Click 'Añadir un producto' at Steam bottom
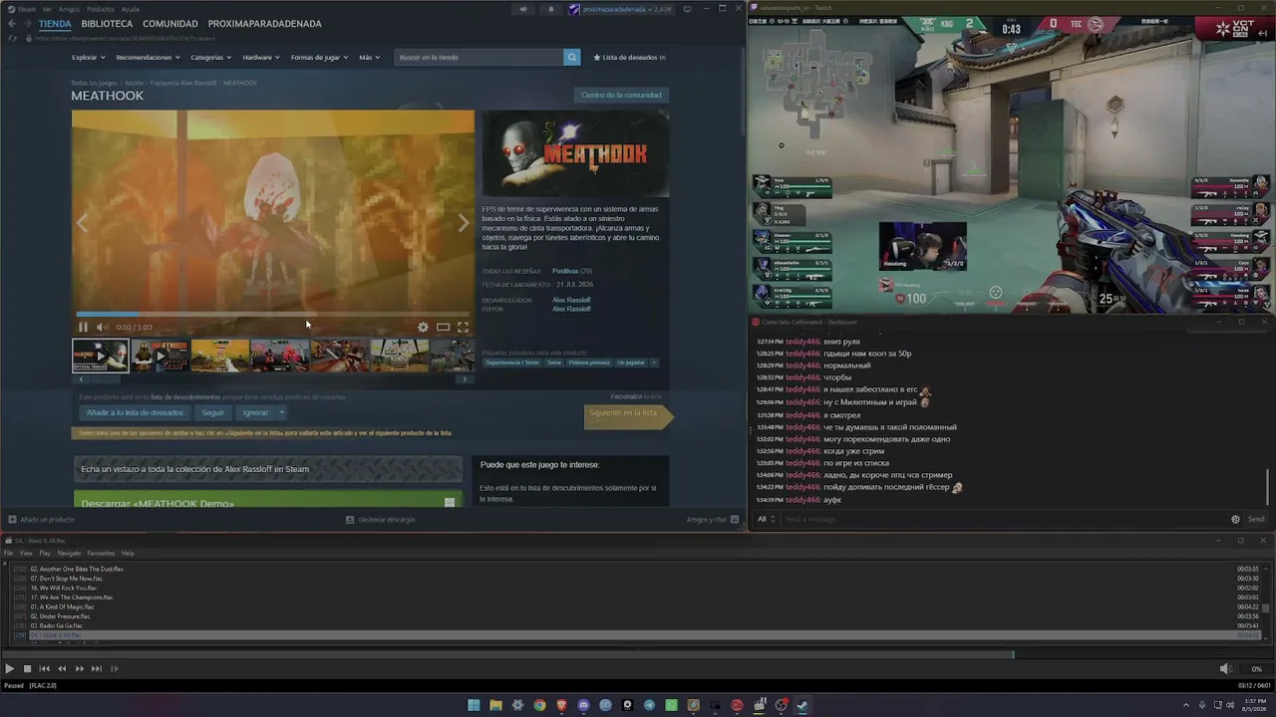The width and height of the screenshot is (1276, 717). pyautogui.click(x=41, y=519)
